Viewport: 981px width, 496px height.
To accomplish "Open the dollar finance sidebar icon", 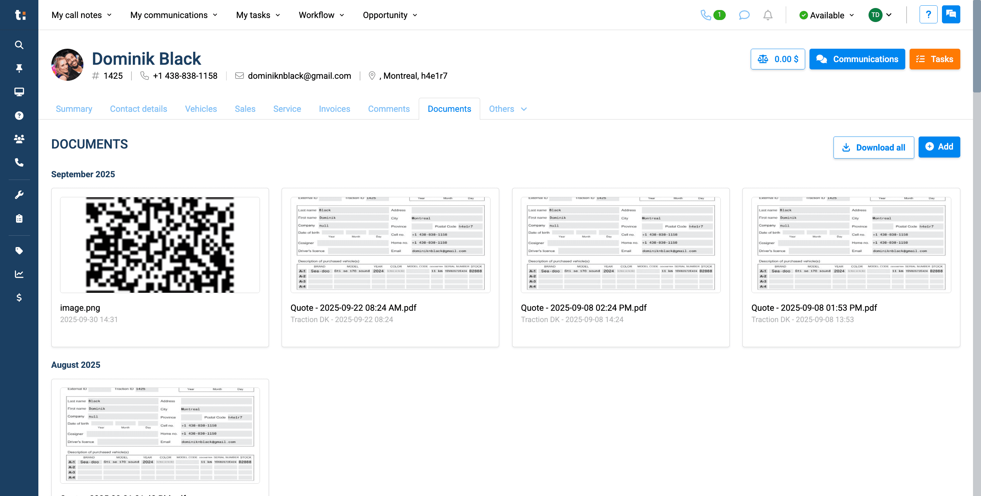I will (19, 297).
